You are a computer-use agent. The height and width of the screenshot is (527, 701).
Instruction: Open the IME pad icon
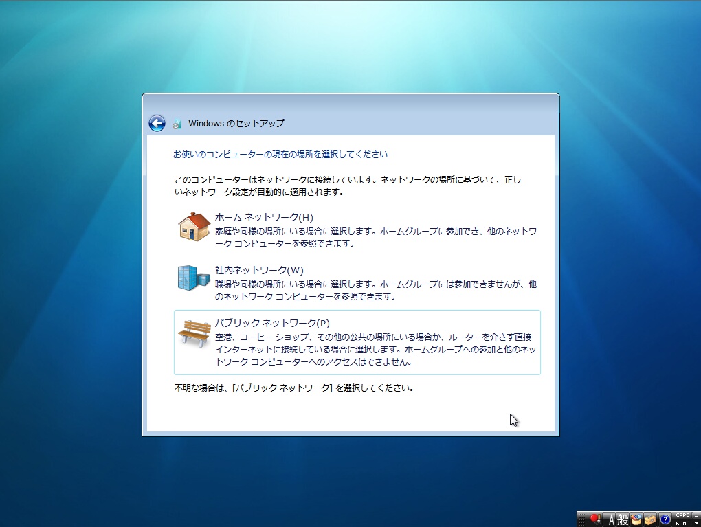tap(636, 519)
